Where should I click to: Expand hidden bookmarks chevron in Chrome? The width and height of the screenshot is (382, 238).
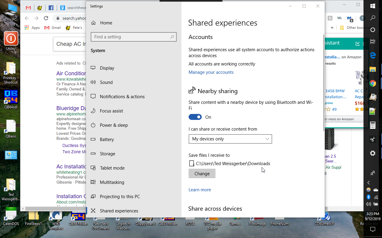click(x=332, y=28)
